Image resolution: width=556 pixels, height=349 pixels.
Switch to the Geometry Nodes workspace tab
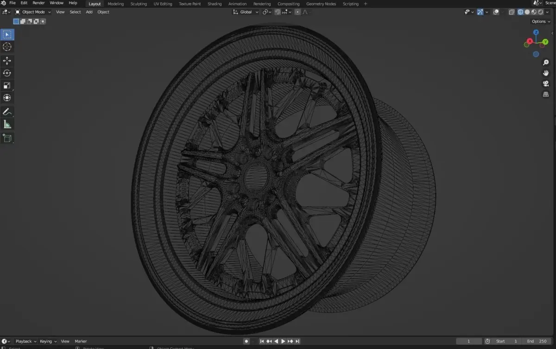(321, 4)
